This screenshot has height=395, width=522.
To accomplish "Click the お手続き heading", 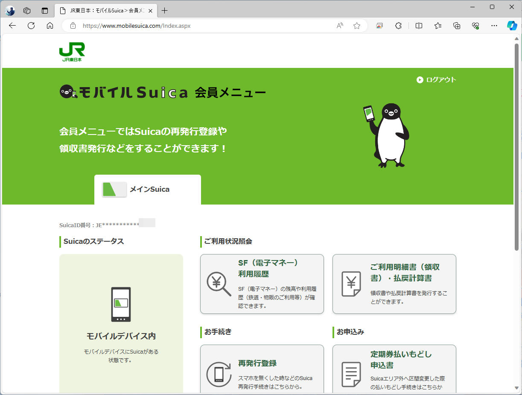I will (x=218, y=332).
